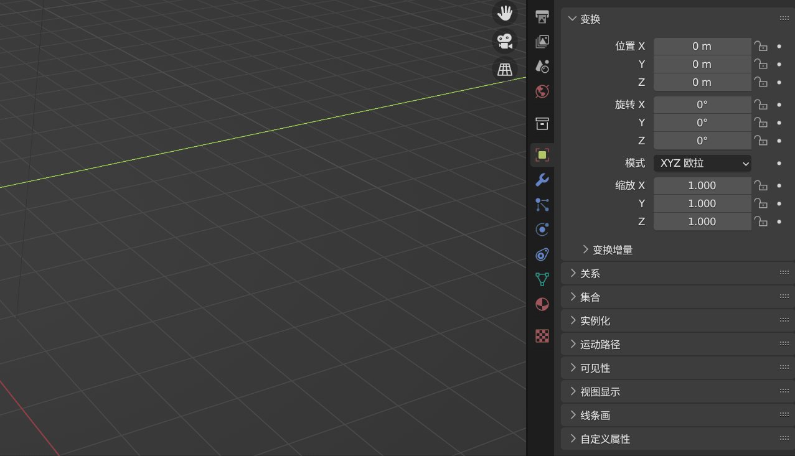Animate Rotation Z with keyframe dot
This screenshot has height=456, width=795.
click(779, 141)
